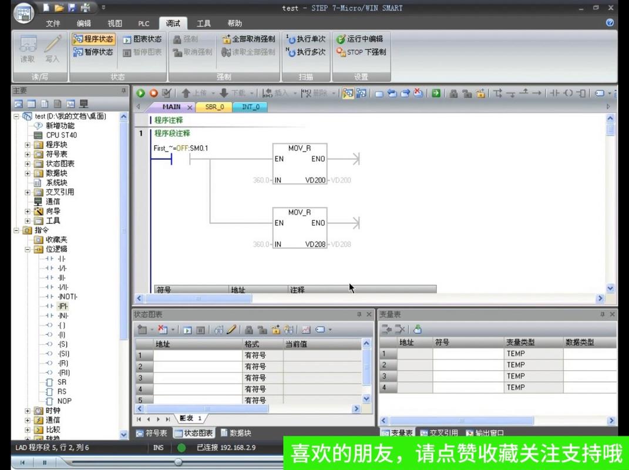The height and width of the screenshot is (470, 629).
Task: Click the delete row icon in variable table
Action: tap(399, 329)
